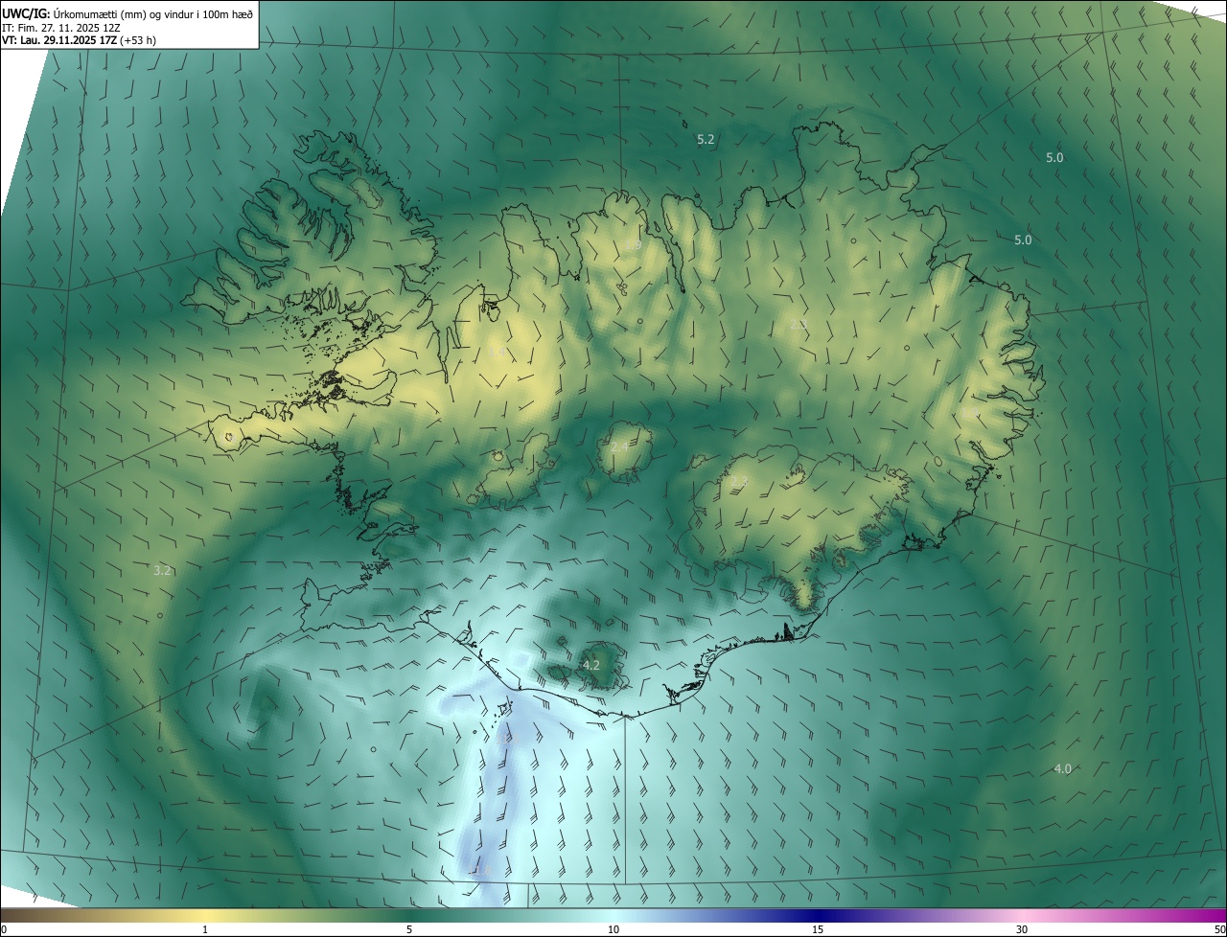Click the colorbar tick label 15
This screenshot has width=1227, height=937.
(818, 930)
